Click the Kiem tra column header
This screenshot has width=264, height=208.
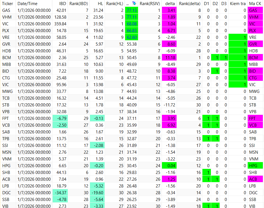[238, 4]
